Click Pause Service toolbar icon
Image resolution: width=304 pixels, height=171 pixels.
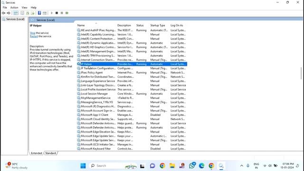(62, 13)
